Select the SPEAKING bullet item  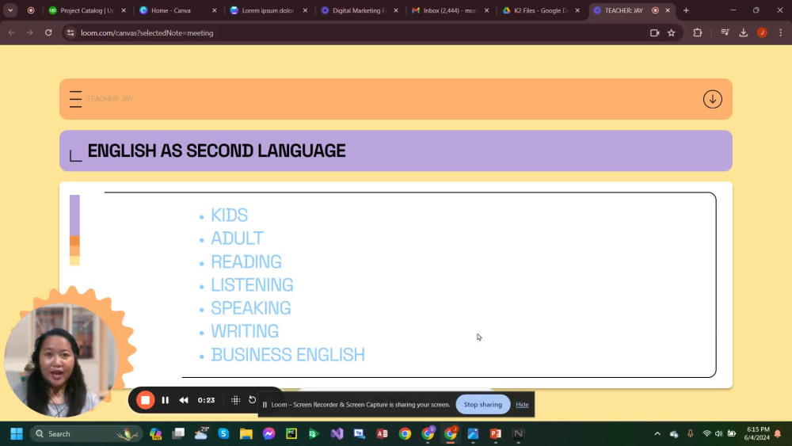coord(250,308)
